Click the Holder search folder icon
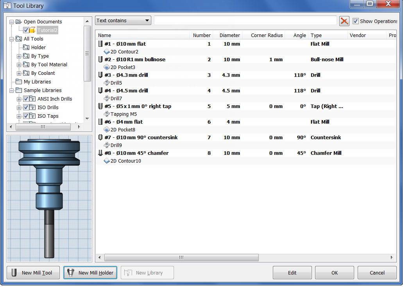The height and width of the screenshot is (287, 403). pyautogui.click(x=26, y=47)
